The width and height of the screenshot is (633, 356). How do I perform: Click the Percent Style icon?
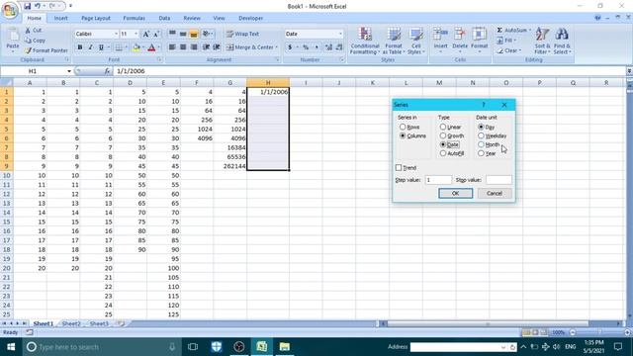(306, 47)
